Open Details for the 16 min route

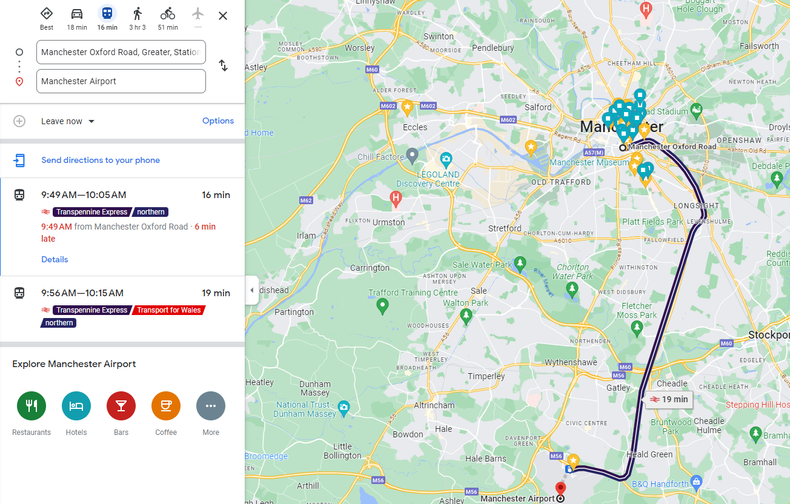(55, 259)
